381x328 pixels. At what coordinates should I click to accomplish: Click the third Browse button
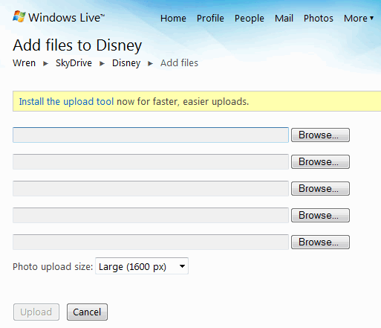click(x=320, y=188)
